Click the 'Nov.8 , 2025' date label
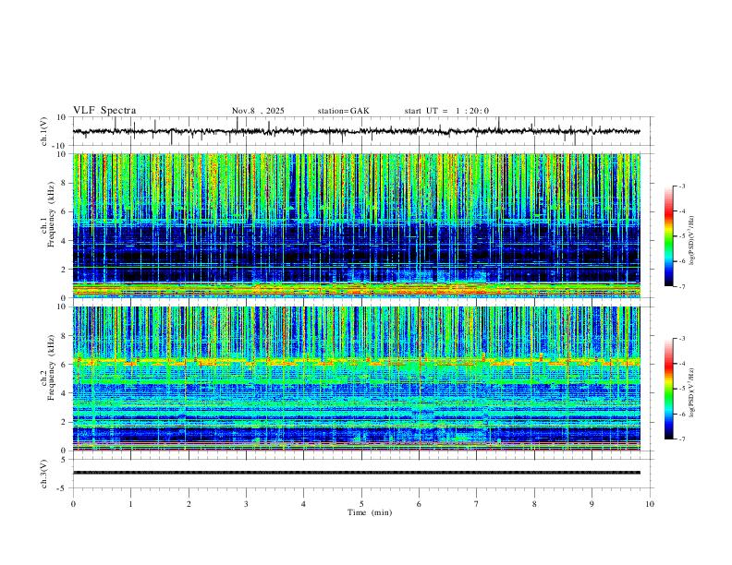 tap(258, 111)
